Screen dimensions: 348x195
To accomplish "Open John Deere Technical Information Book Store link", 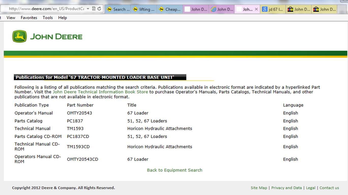I will click(x=100, y=92).
